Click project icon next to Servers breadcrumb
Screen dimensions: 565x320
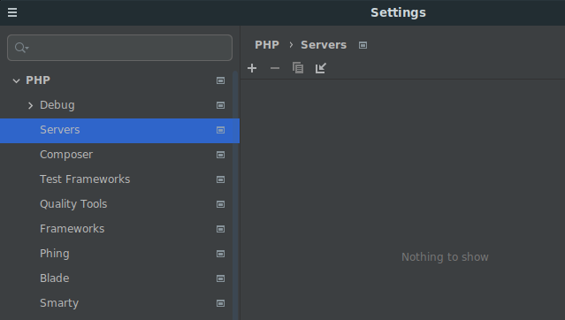tap(363, 45)
